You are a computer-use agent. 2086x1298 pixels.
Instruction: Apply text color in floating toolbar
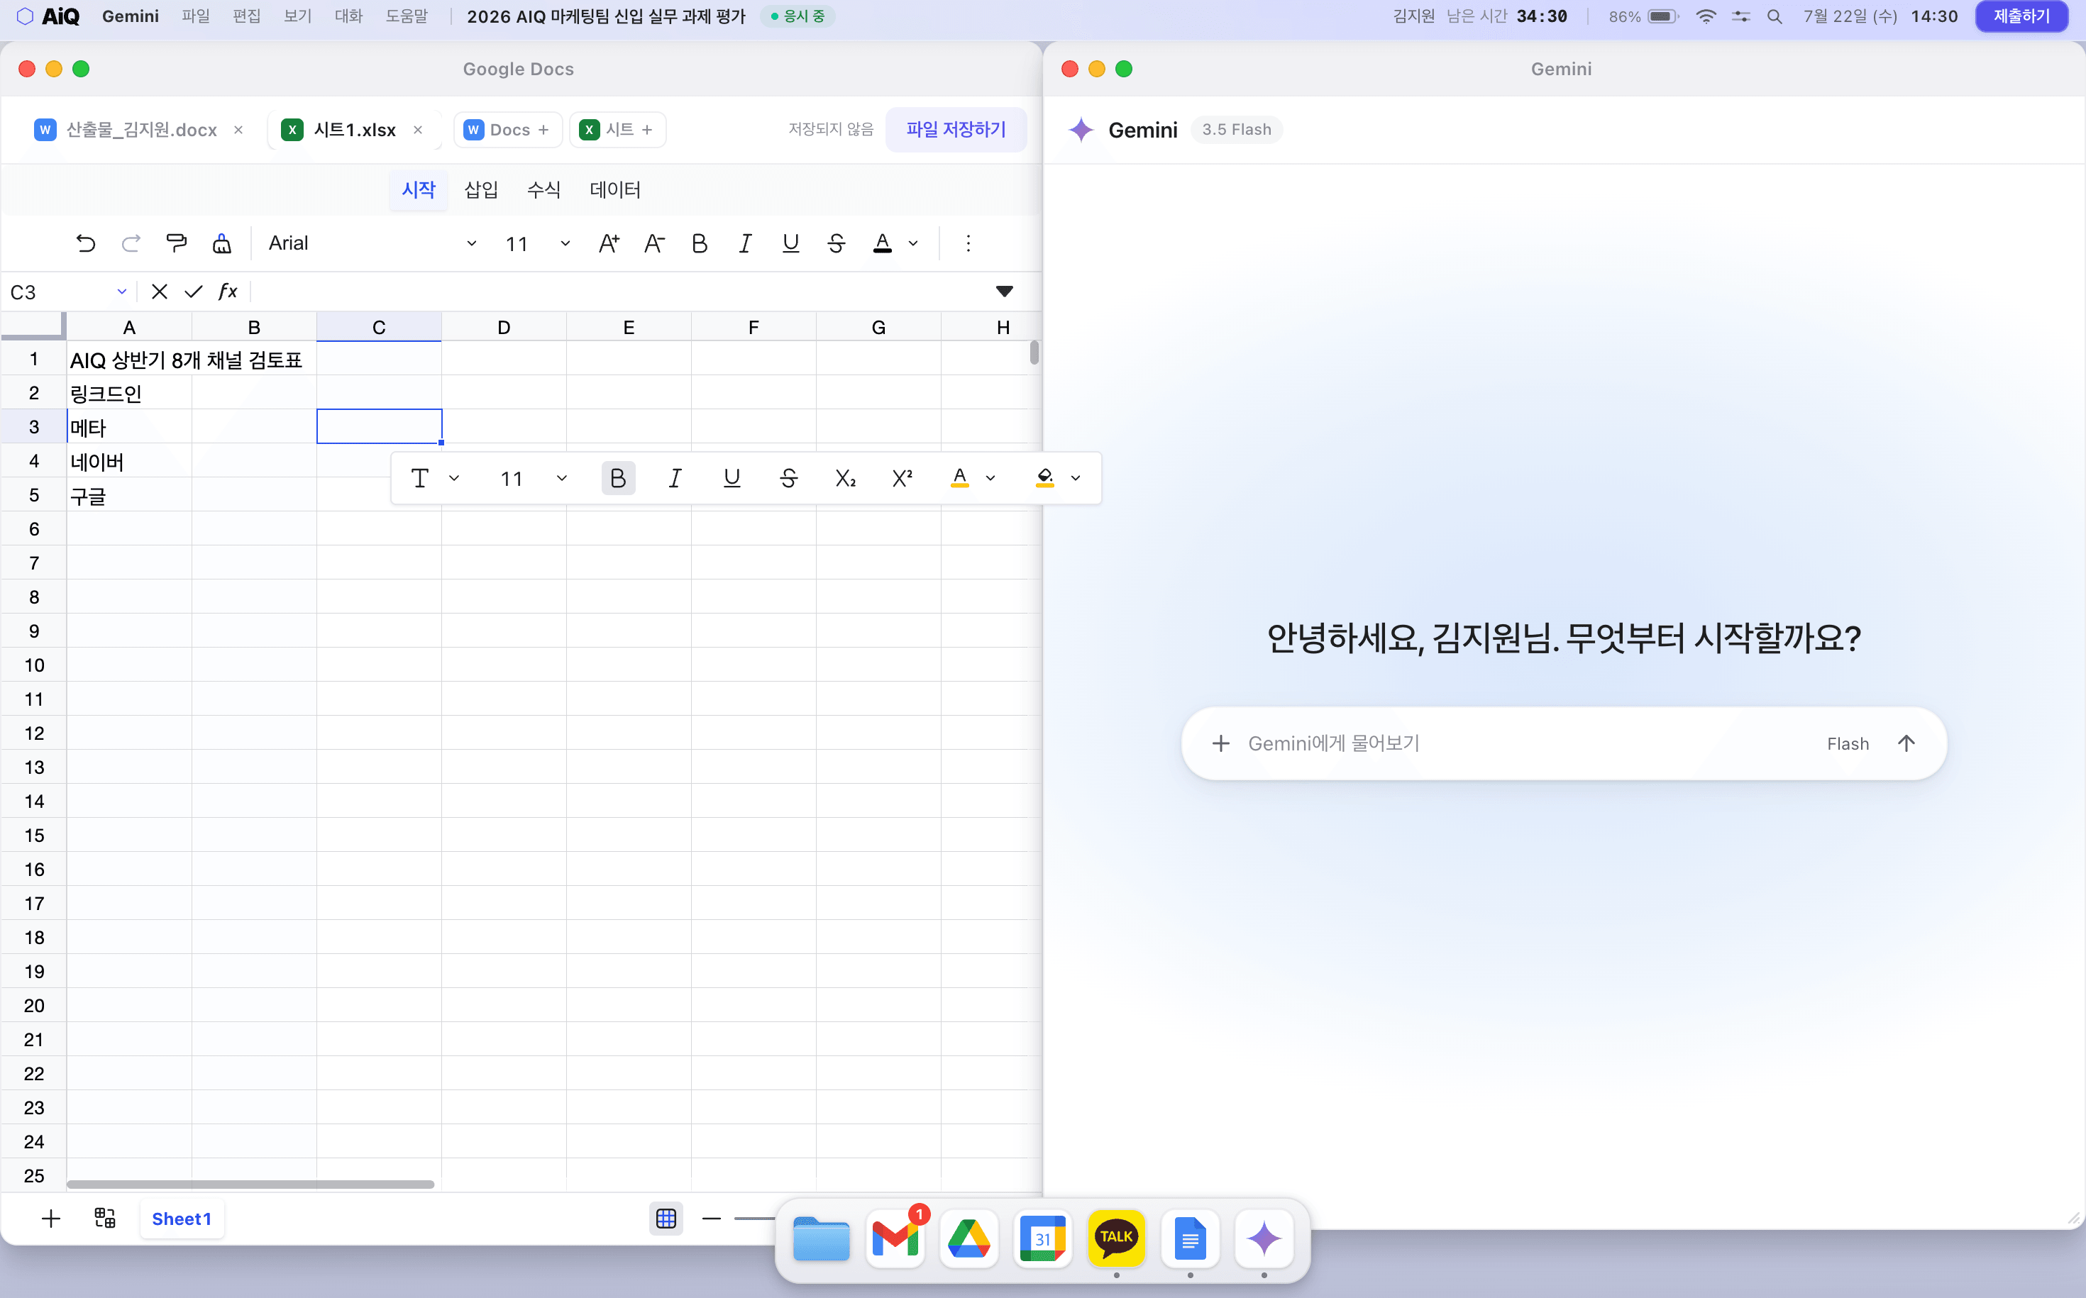tap(959, 478)
